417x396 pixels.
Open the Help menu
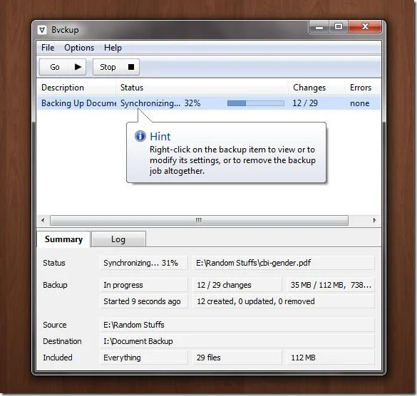[113, 48]
